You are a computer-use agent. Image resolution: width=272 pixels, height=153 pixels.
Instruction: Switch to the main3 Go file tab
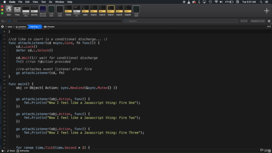(102, 11)
